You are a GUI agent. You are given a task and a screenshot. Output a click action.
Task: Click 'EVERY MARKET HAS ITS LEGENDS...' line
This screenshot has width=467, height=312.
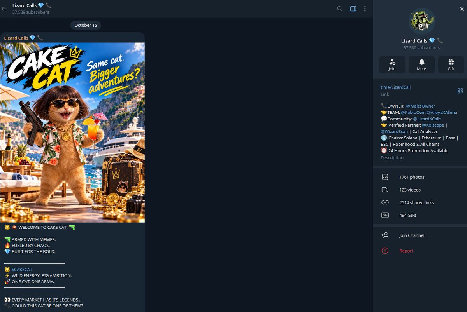click(x=46, y=300)
